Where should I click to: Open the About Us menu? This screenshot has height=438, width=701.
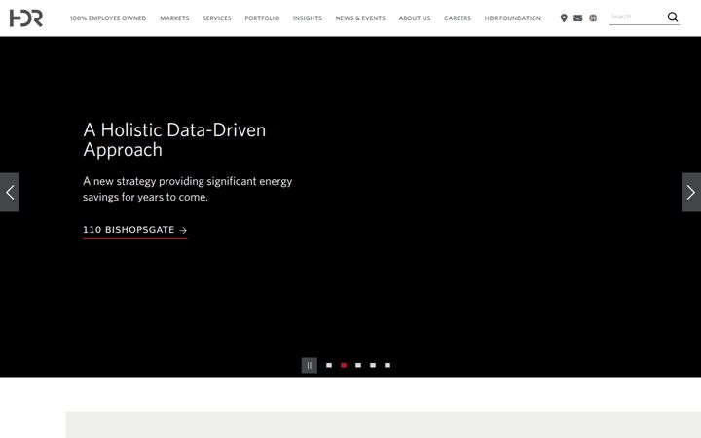415,18
